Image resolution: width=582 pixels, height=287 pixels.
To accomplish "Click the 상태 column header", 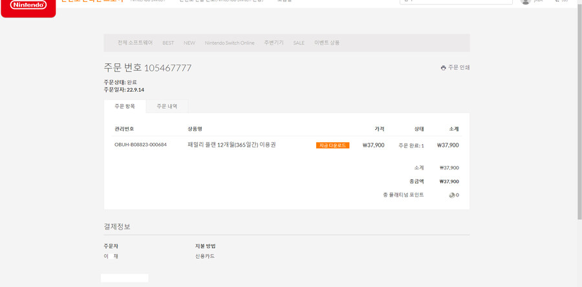I will (x=419, y=129).
